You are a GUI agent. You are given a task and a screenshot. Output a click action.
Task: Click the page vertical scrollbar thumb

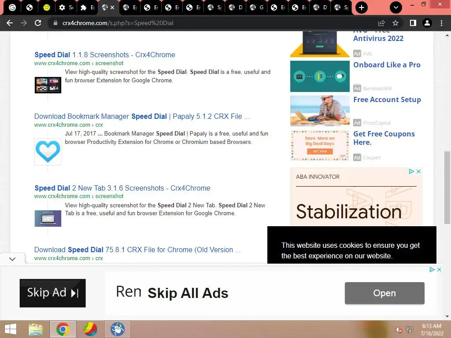(447, 187)
